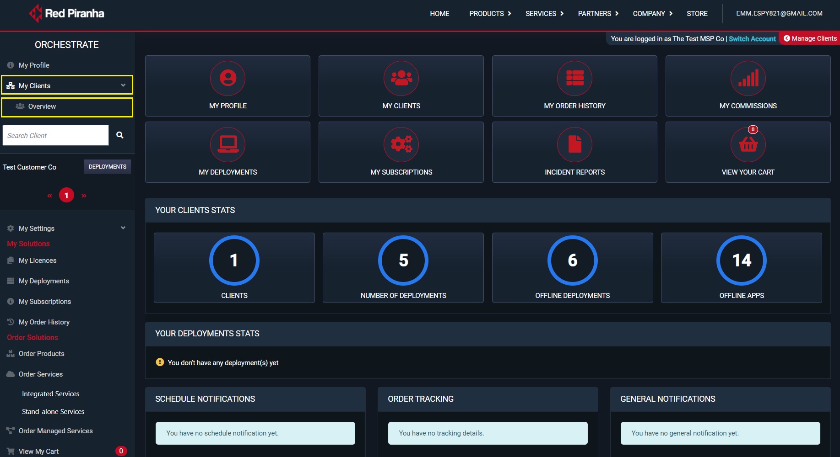The height and width of the screenshot is (457, 840).
Task: Open View Your Cart basket icon
Action: point(748,144)
